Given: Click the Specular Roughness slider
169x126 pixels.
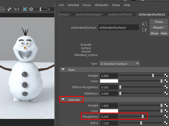Looking at the screenshot, I should pos(143,116).
